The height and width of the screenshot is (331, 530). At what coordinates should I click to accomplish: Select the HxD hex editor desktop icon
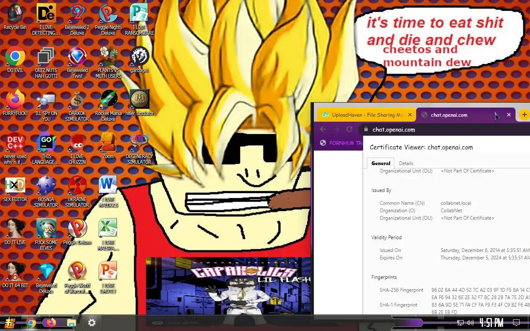15,189
